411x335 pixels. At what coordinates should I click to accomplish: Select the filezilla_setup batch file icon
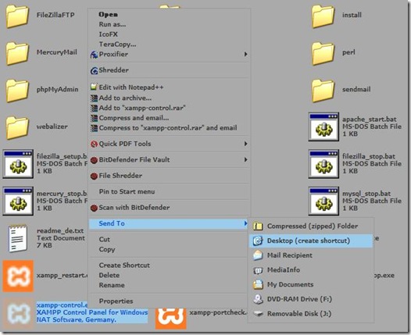pyautogui.click(x=18, y=164)
